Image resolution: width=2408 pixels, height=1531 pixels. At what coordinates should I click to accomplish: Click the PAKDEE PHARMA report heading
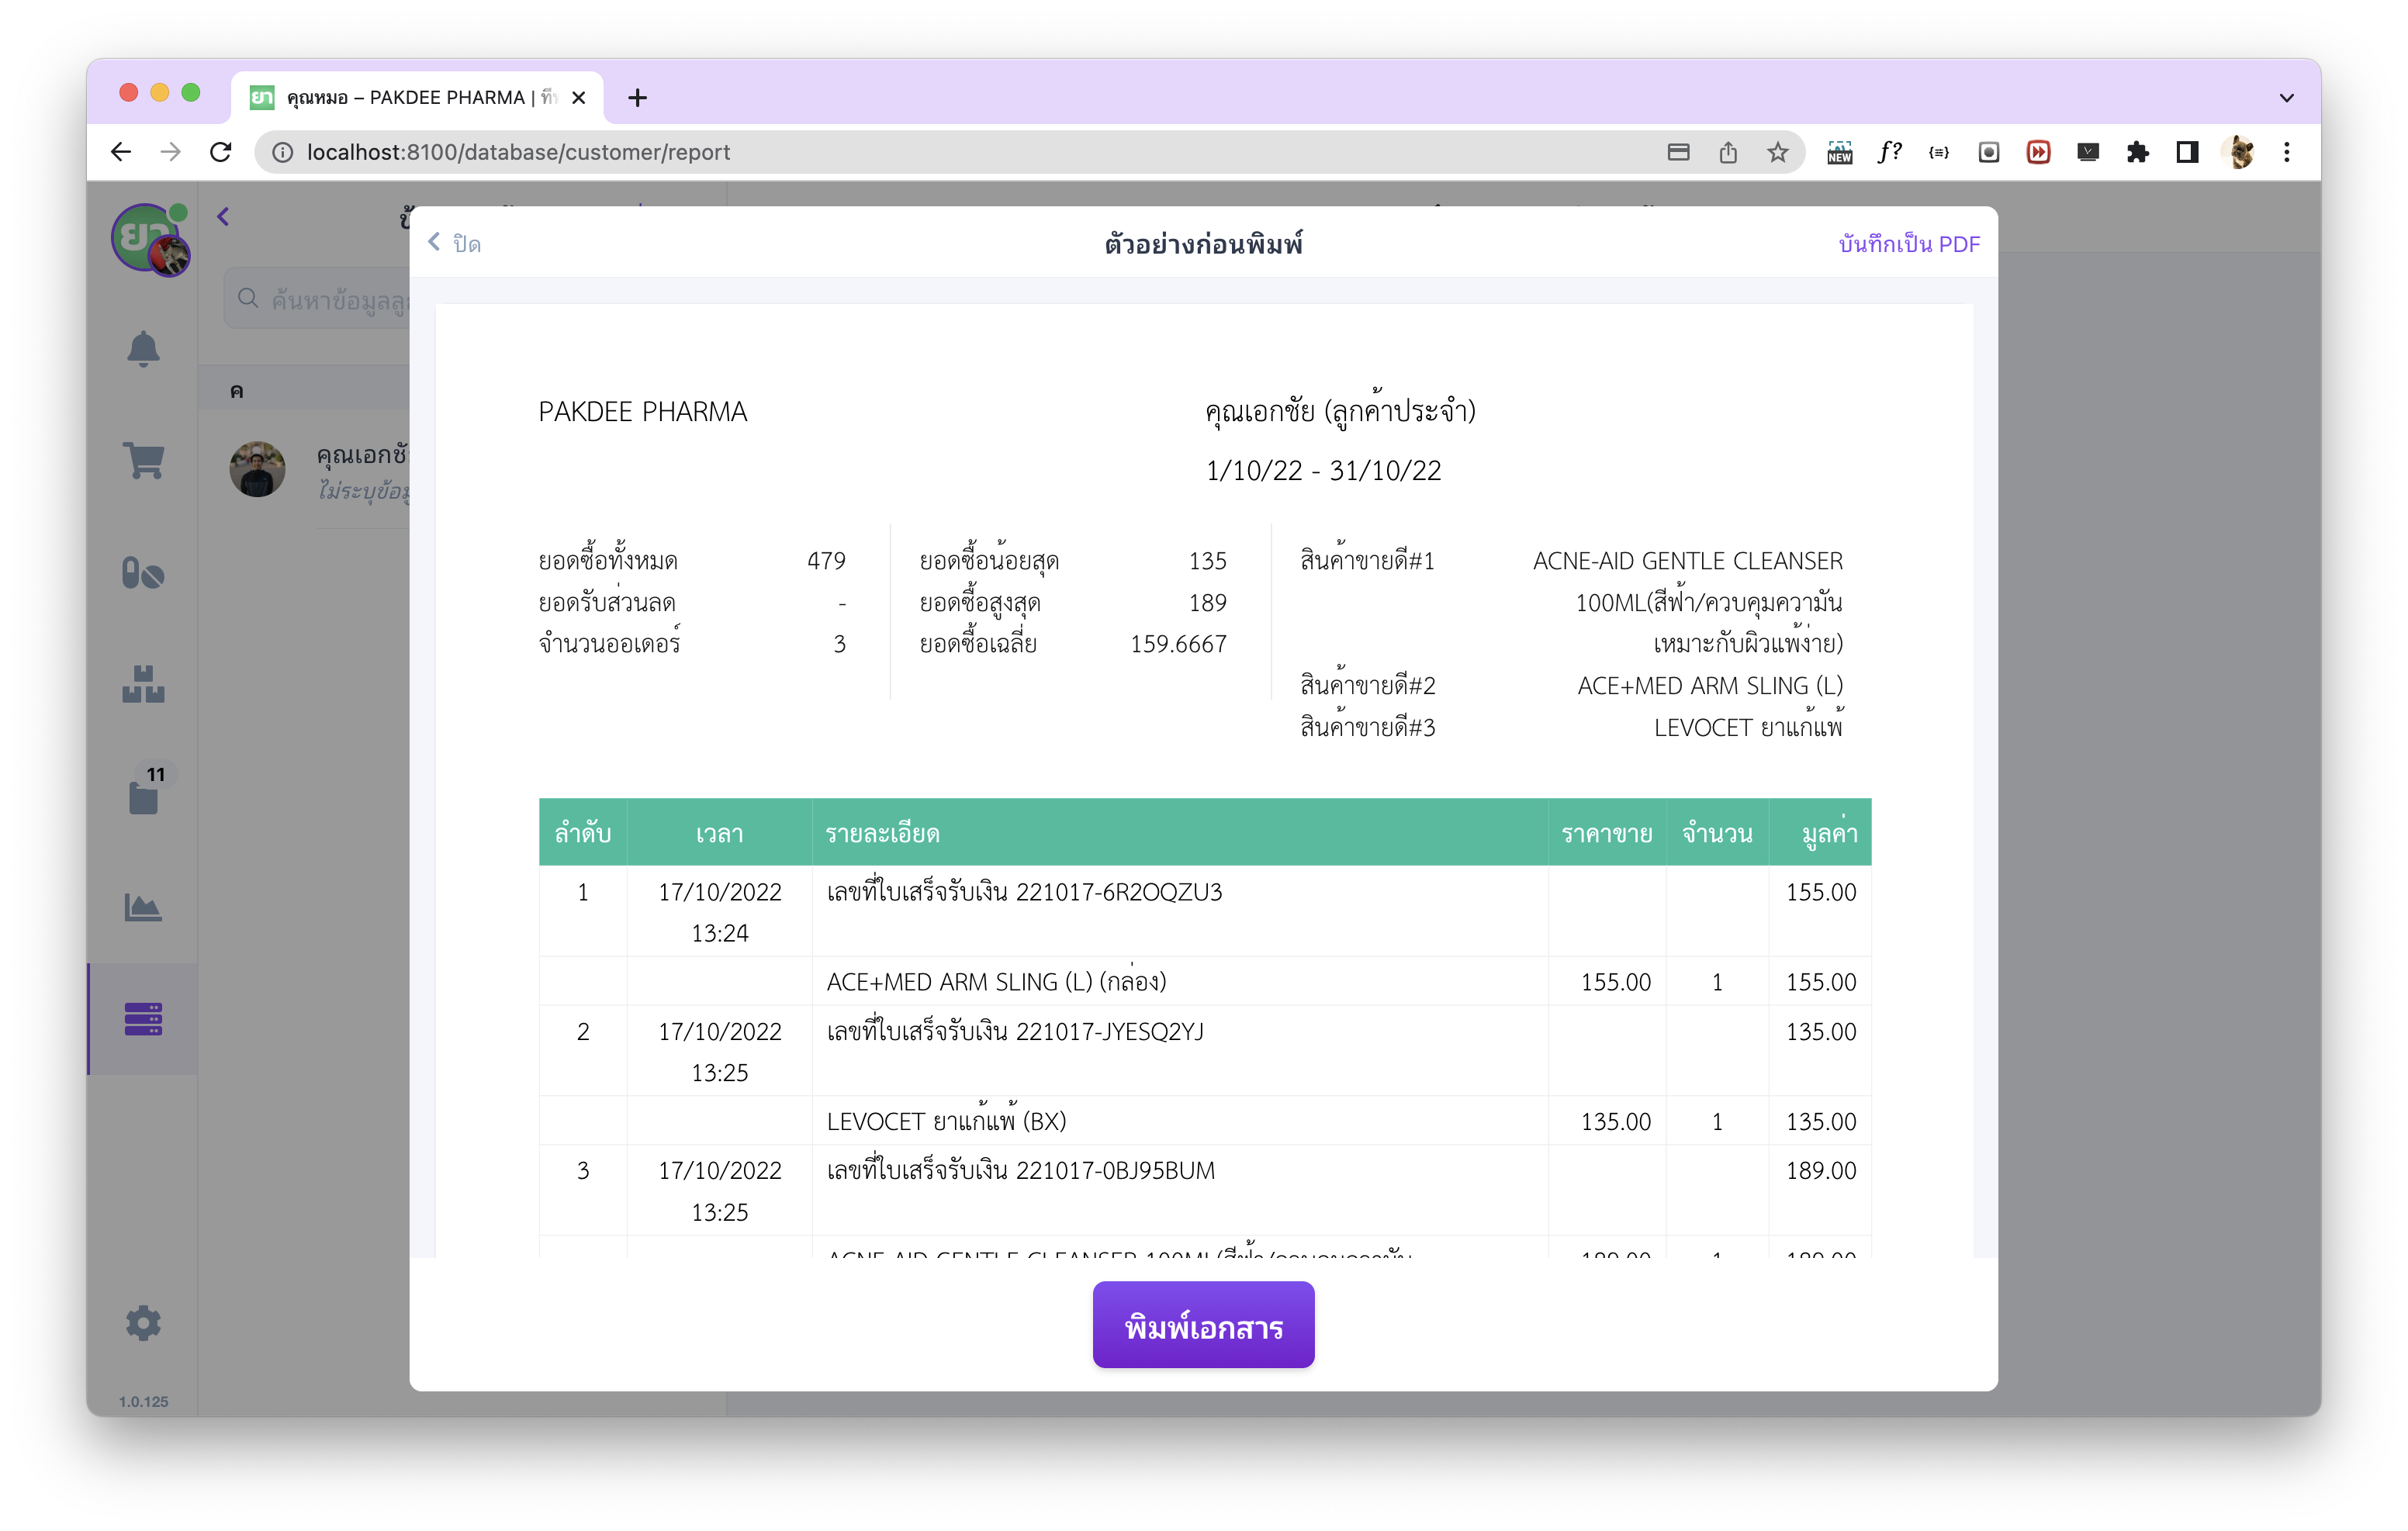click(642, 411)
